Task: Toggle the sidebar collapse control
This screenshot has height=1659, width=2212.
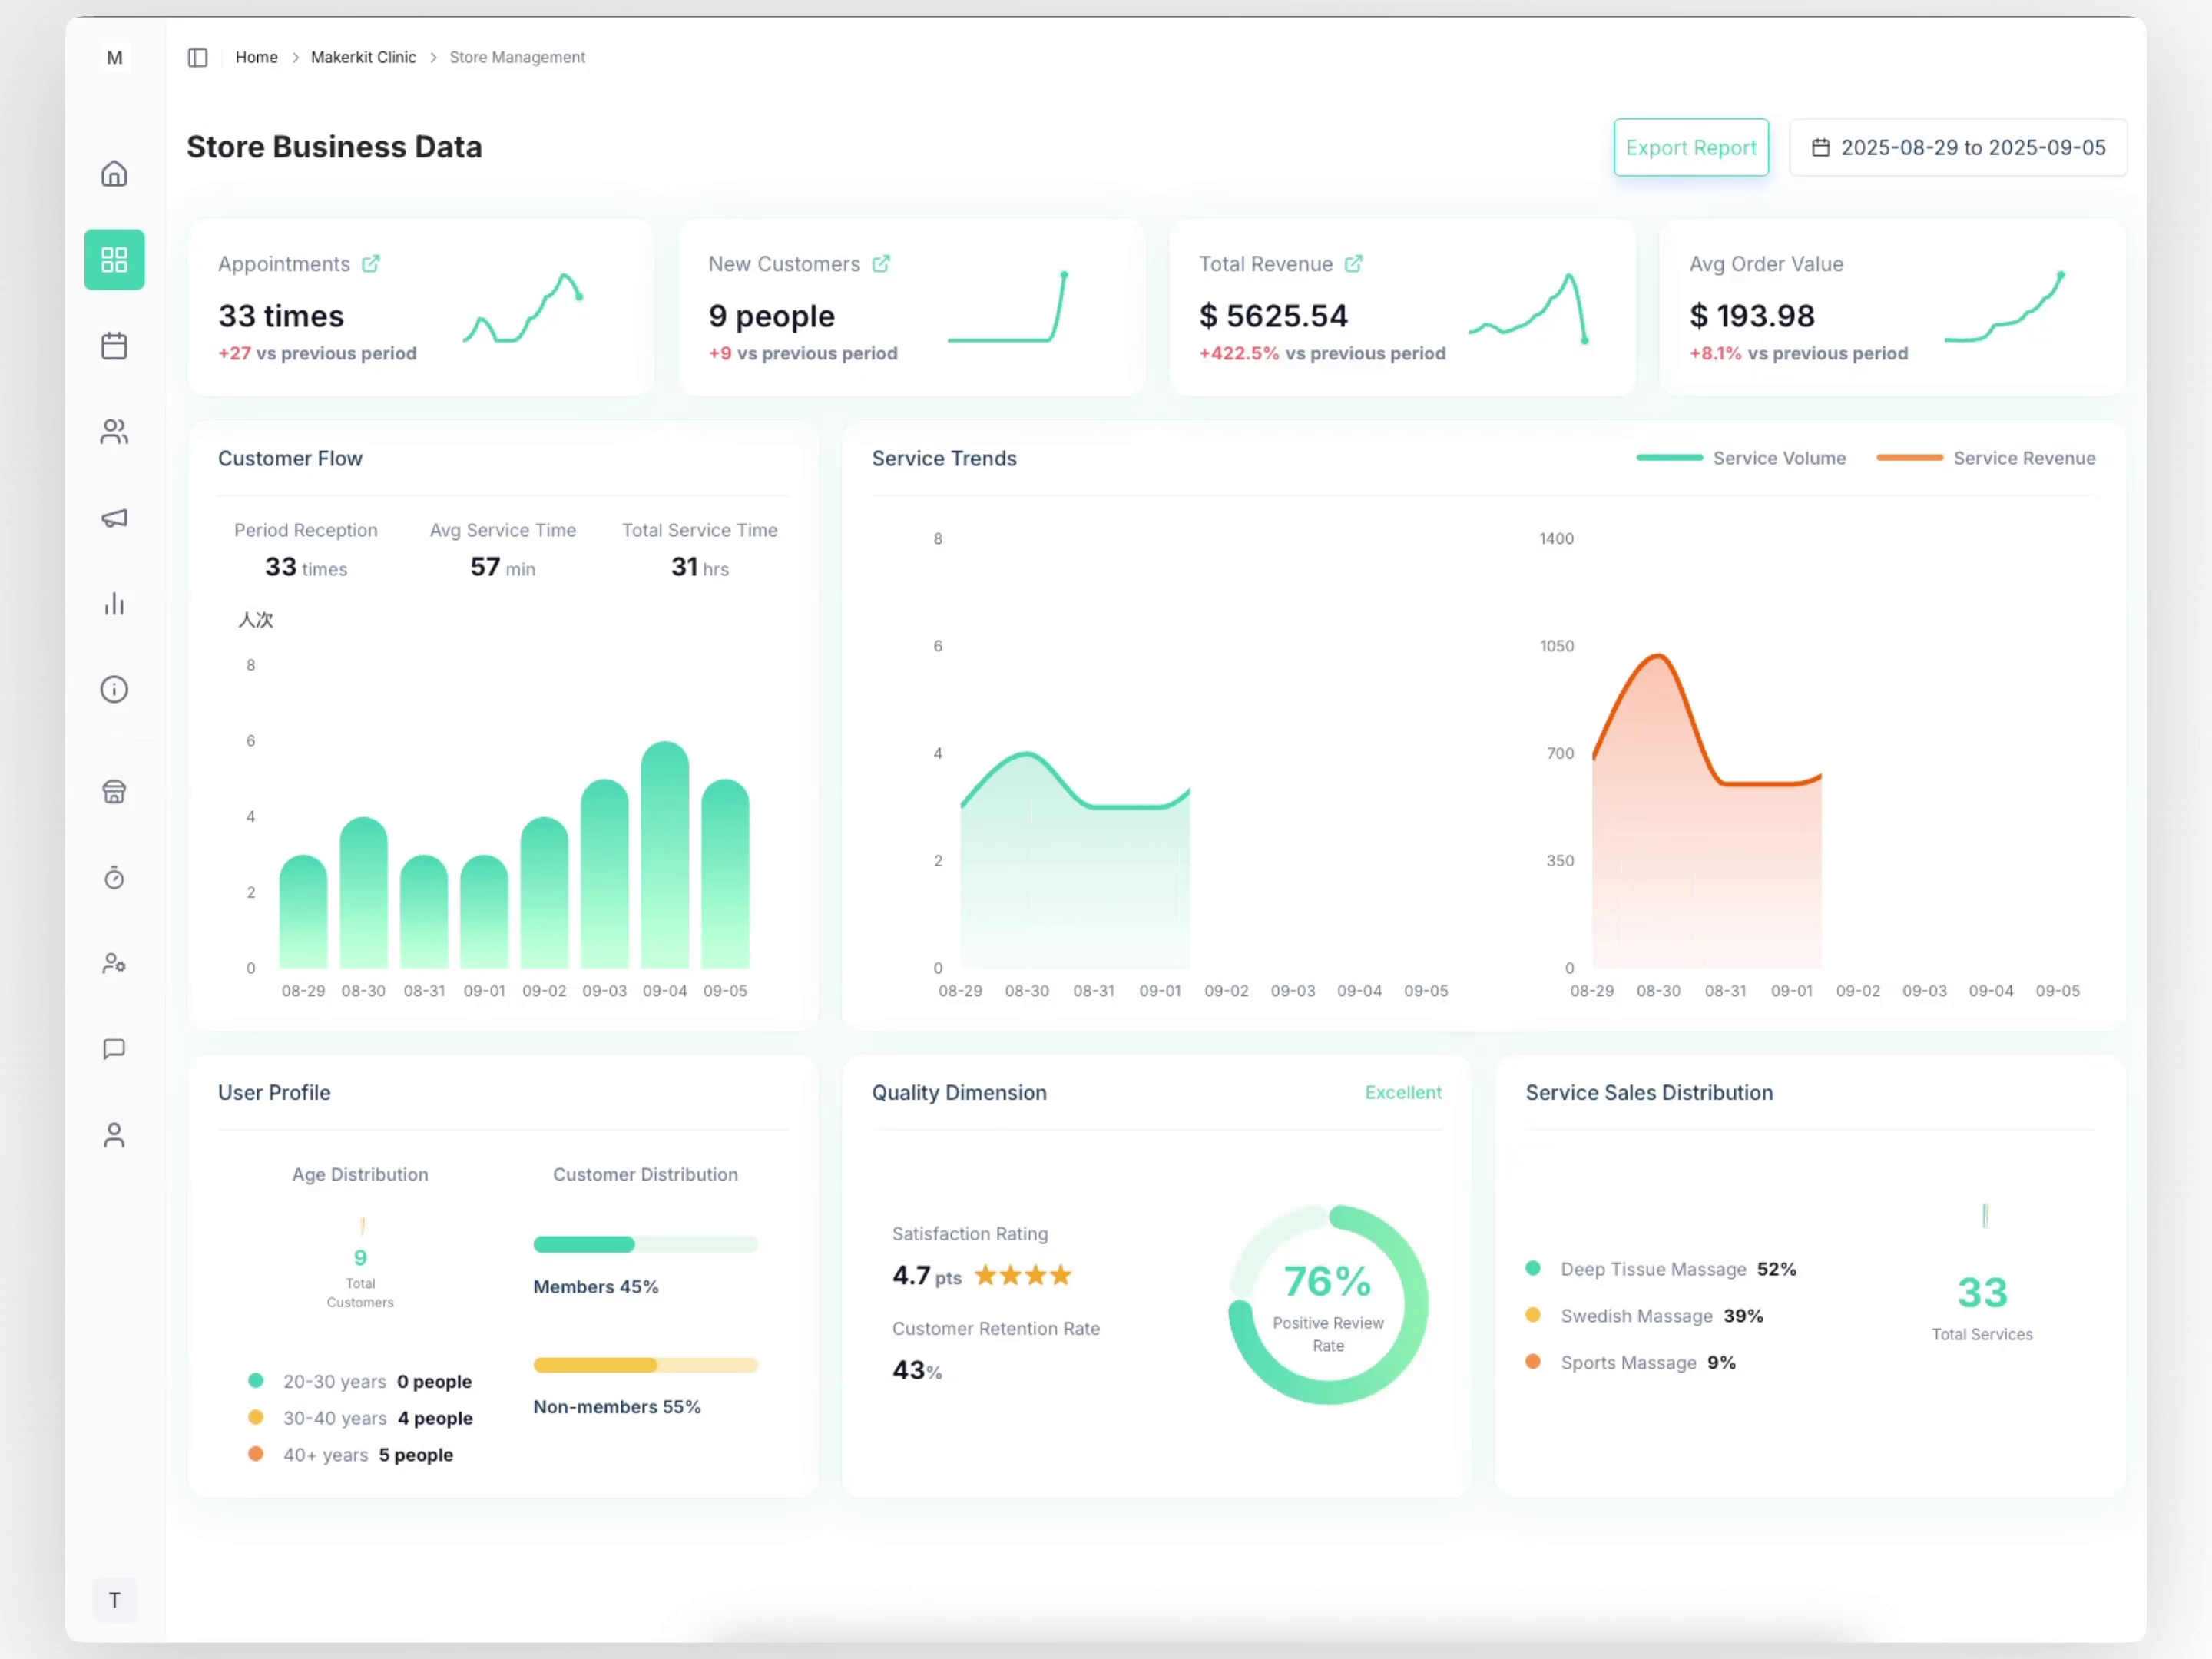Action: tap(197, 57)
